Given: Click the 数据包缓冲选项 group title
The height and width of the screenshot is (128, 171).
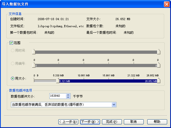Looking at the screenshot, I should (x=20, y=90).
